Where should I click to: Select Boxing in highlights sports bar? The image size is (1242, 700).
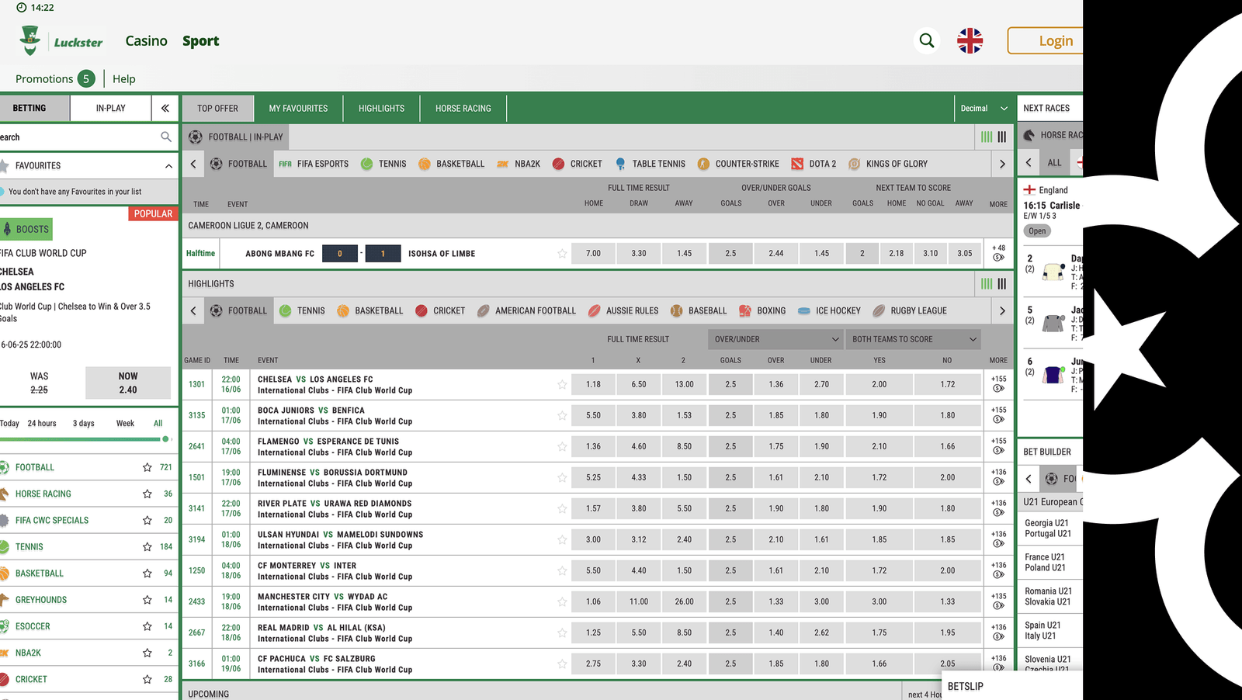pos(762,310)
